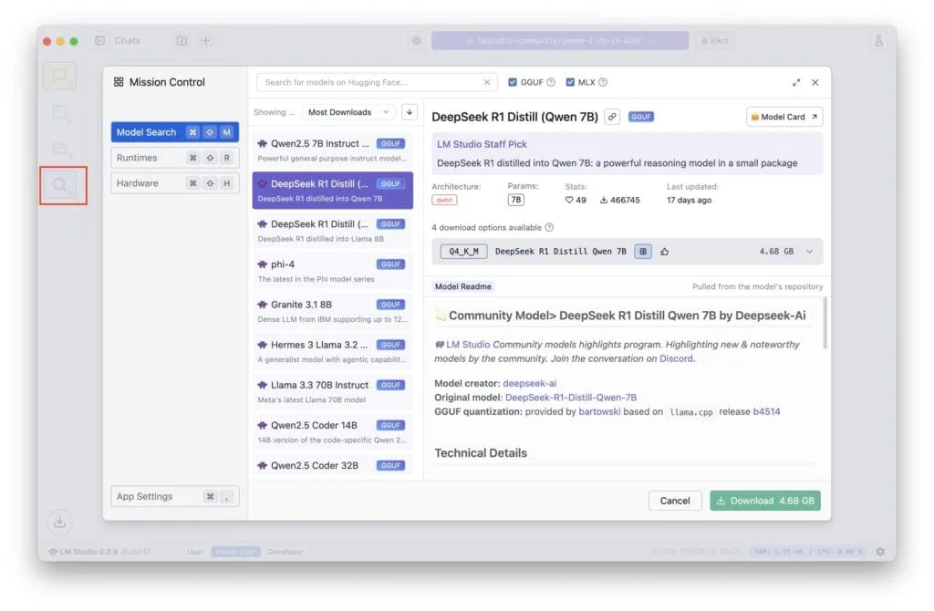The image size is (934, 611).
Task: Uncheck the GGUF format checkbox
Action: tap(513, 82)
